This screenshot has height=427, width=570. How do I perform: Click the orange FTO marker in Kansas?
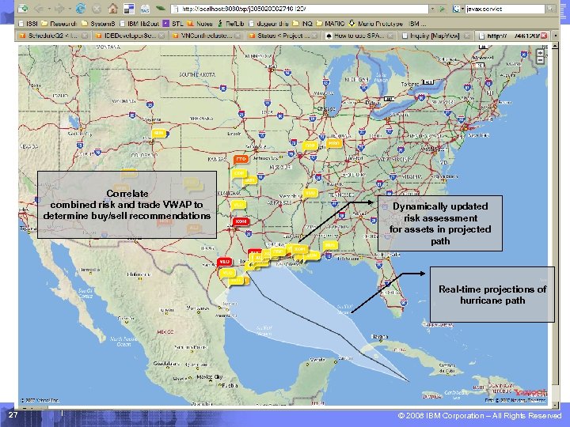241,160
